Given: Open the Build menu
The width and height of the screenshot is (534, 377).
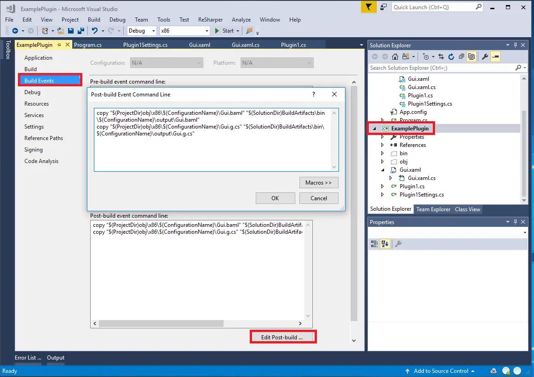Looking at the screenshot, I should point(94,20).
